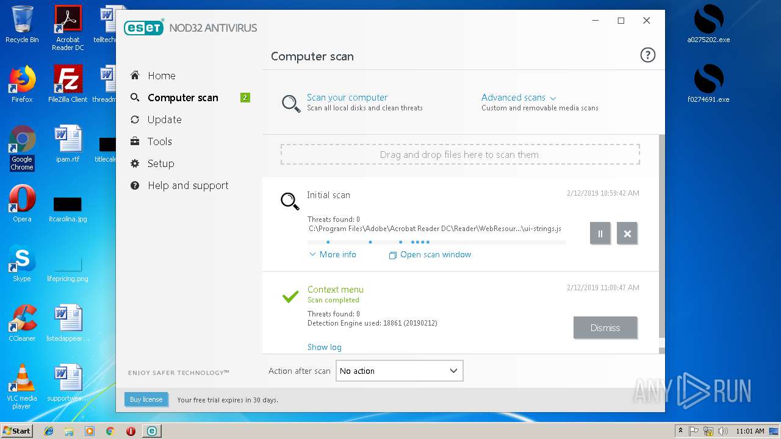
Task: Click the Buy license button
Action: point(146,399)
